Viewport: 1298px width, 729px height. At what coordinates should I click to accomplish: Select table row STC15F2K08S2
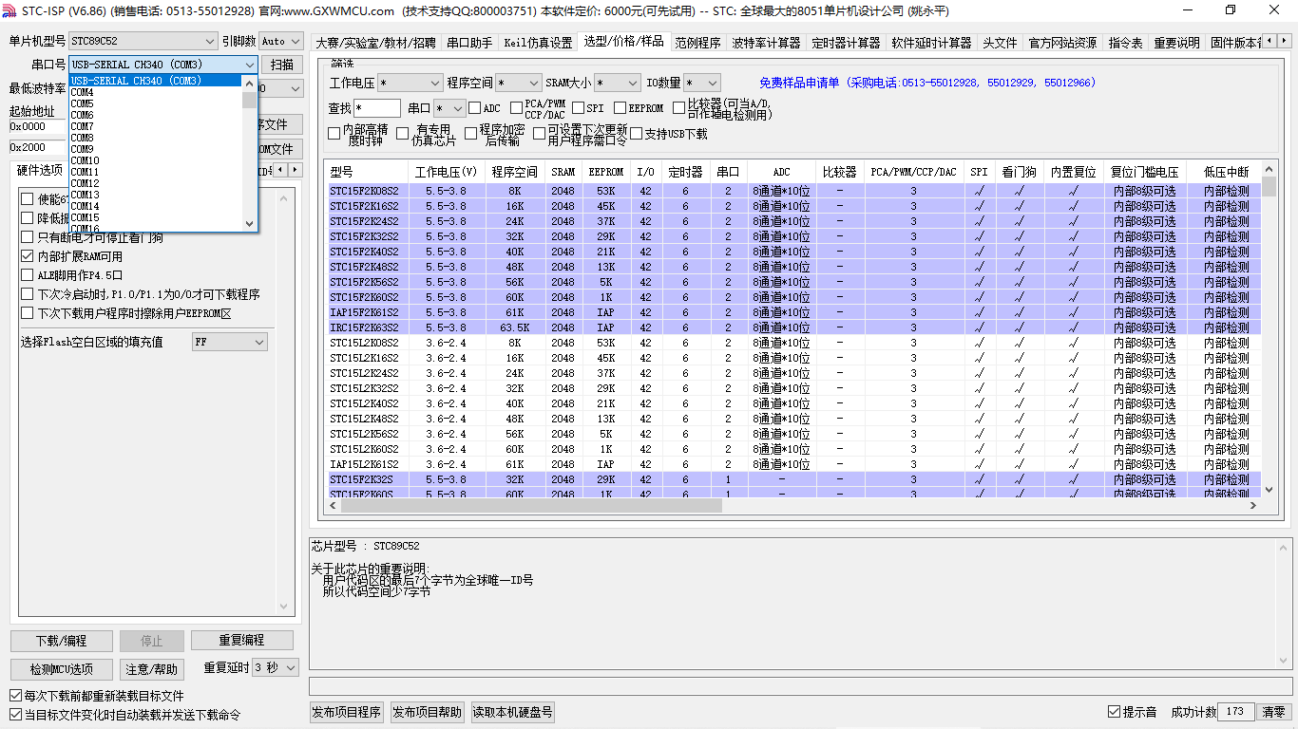tap(793, 191)
